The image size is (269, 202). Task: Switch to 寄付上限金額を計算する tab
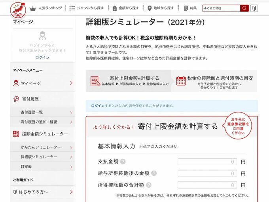point(129,81)
